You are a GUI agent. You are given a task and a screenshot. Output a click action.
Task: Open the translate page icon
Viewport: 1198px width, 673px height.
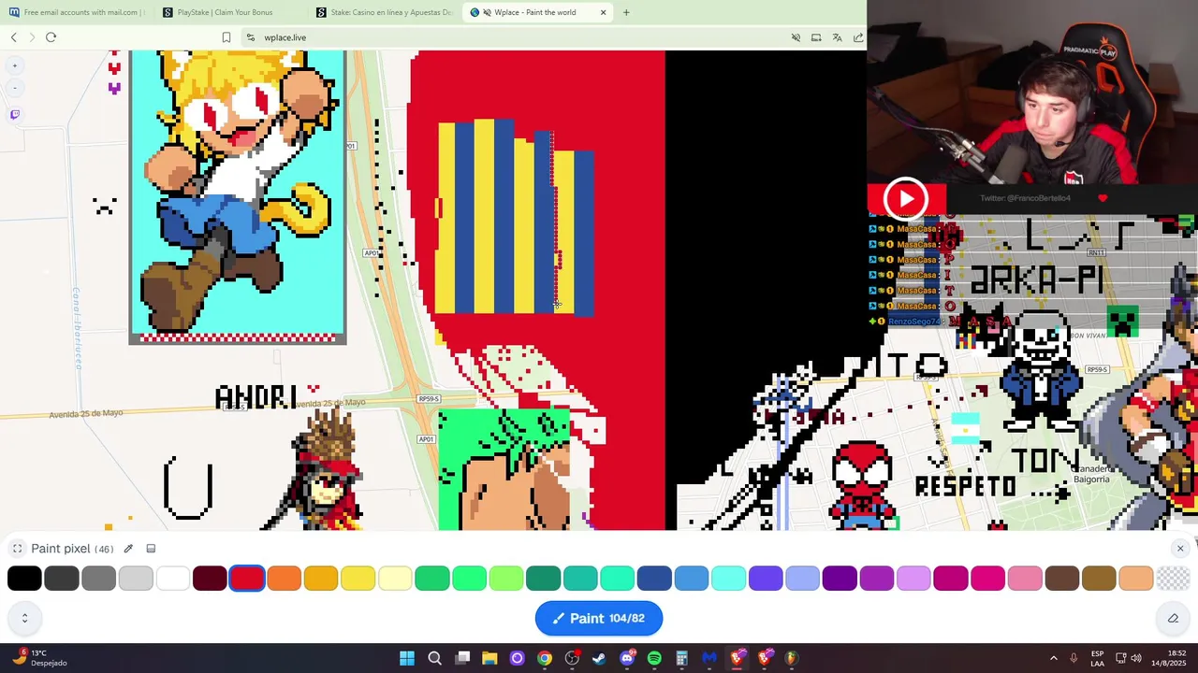click(x=837, y=37)
